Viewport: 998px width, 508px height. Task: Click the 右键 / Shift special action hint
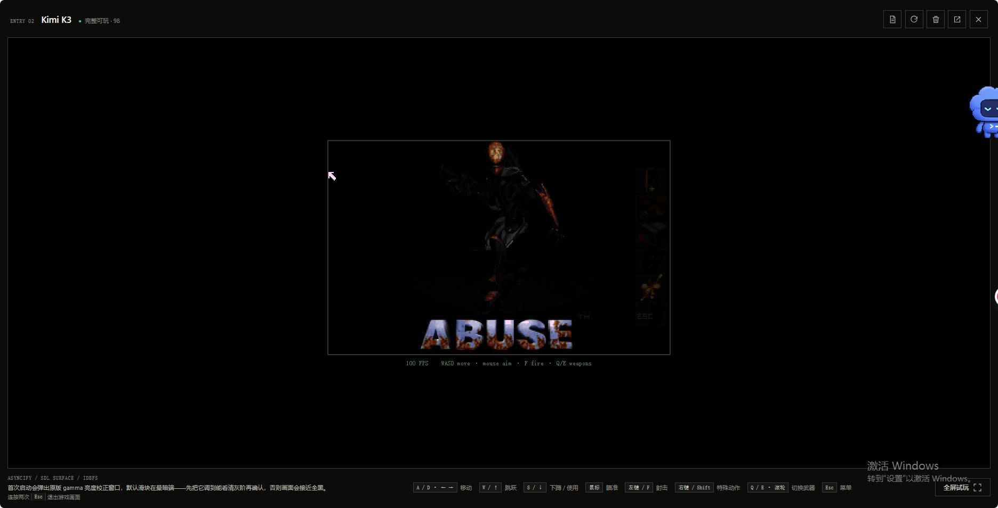tap(694, 488)
